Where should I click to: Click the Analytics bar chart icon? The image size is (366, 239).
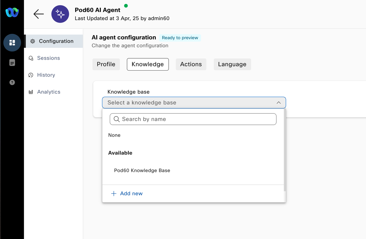(31, 92)
